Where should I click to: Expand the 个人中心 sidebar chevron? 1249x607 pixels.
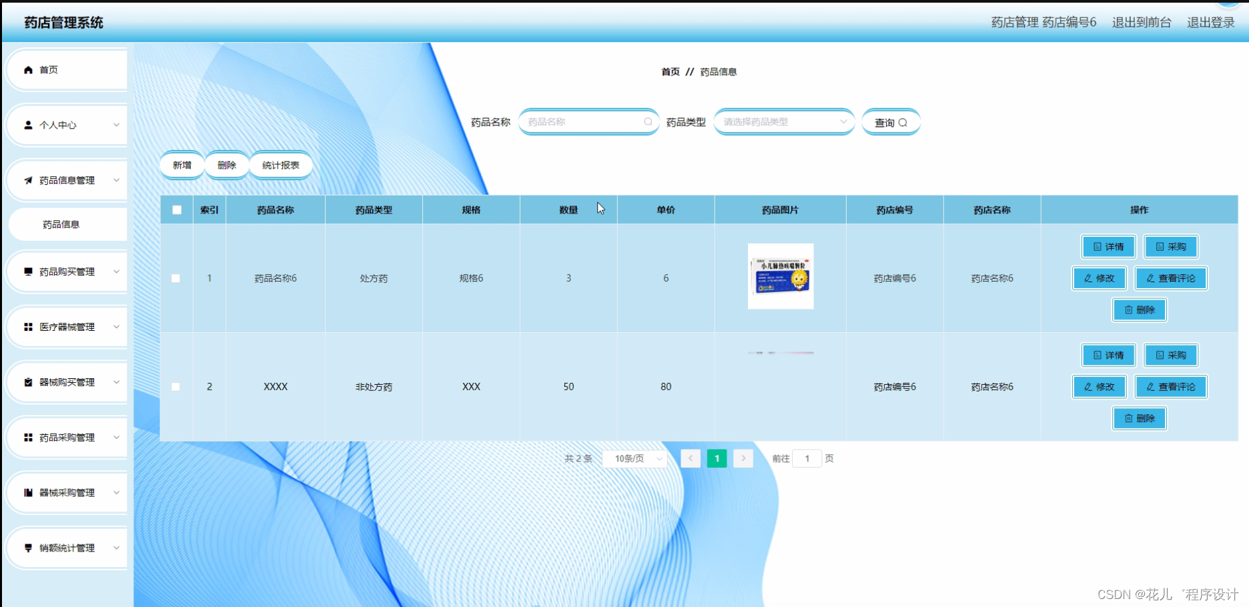point(117,125)
